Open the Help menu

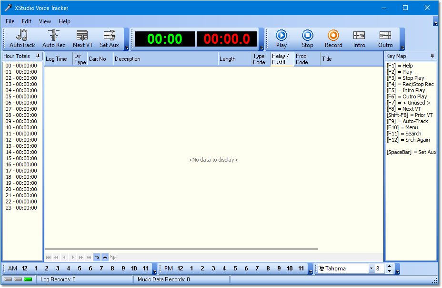(64, 21)
